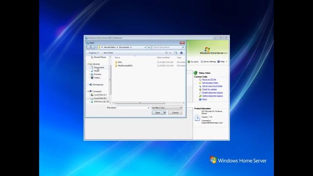Click the Homegroup icon in navigation pane
The width and height of the screenshot is (313, 176).
point(90,85)
